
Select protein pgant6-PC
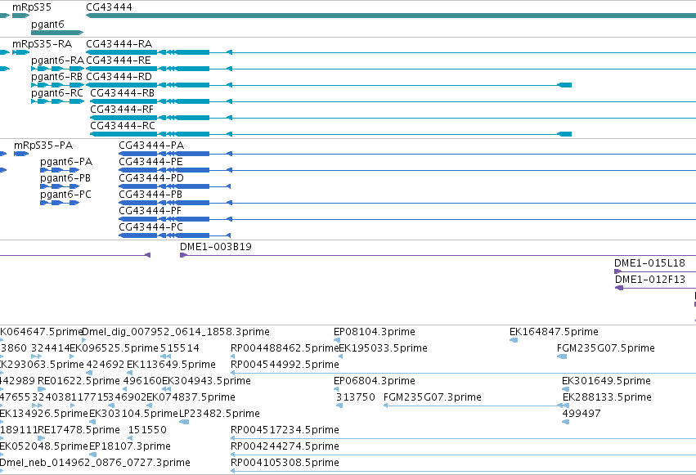pyautogui.click(x=65, y=195)
